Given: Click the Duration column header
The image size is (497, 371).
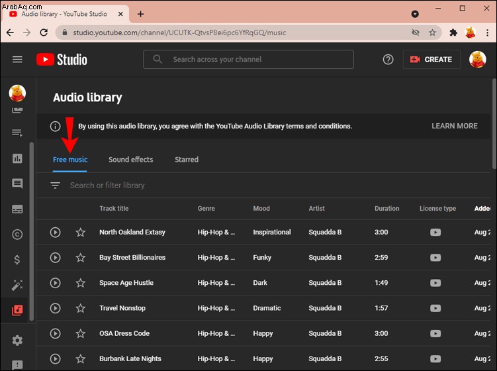Looking at the screenshot, I should click(x=386, y=209).
